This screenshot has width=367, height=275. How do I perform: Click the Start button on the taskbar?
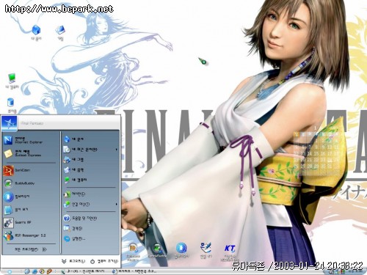pyautogui.click(x=10, y=272)
